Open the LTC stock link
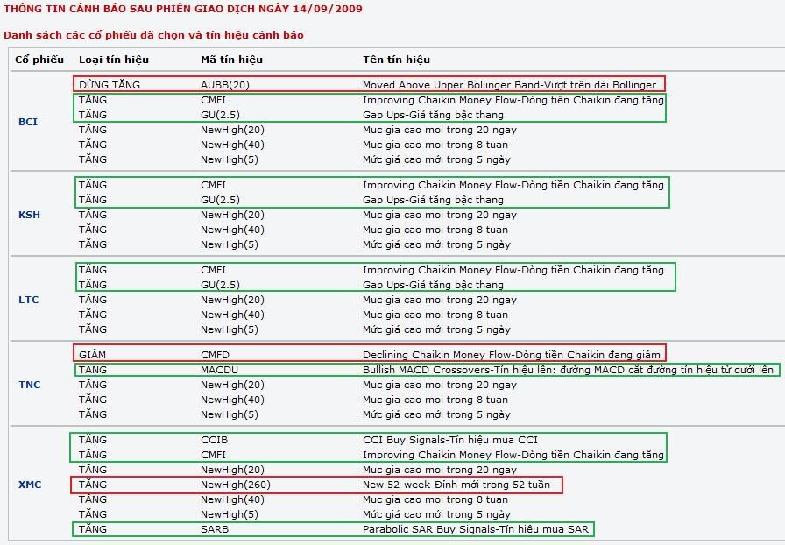 pyautogui.click(x=29, y=300)
